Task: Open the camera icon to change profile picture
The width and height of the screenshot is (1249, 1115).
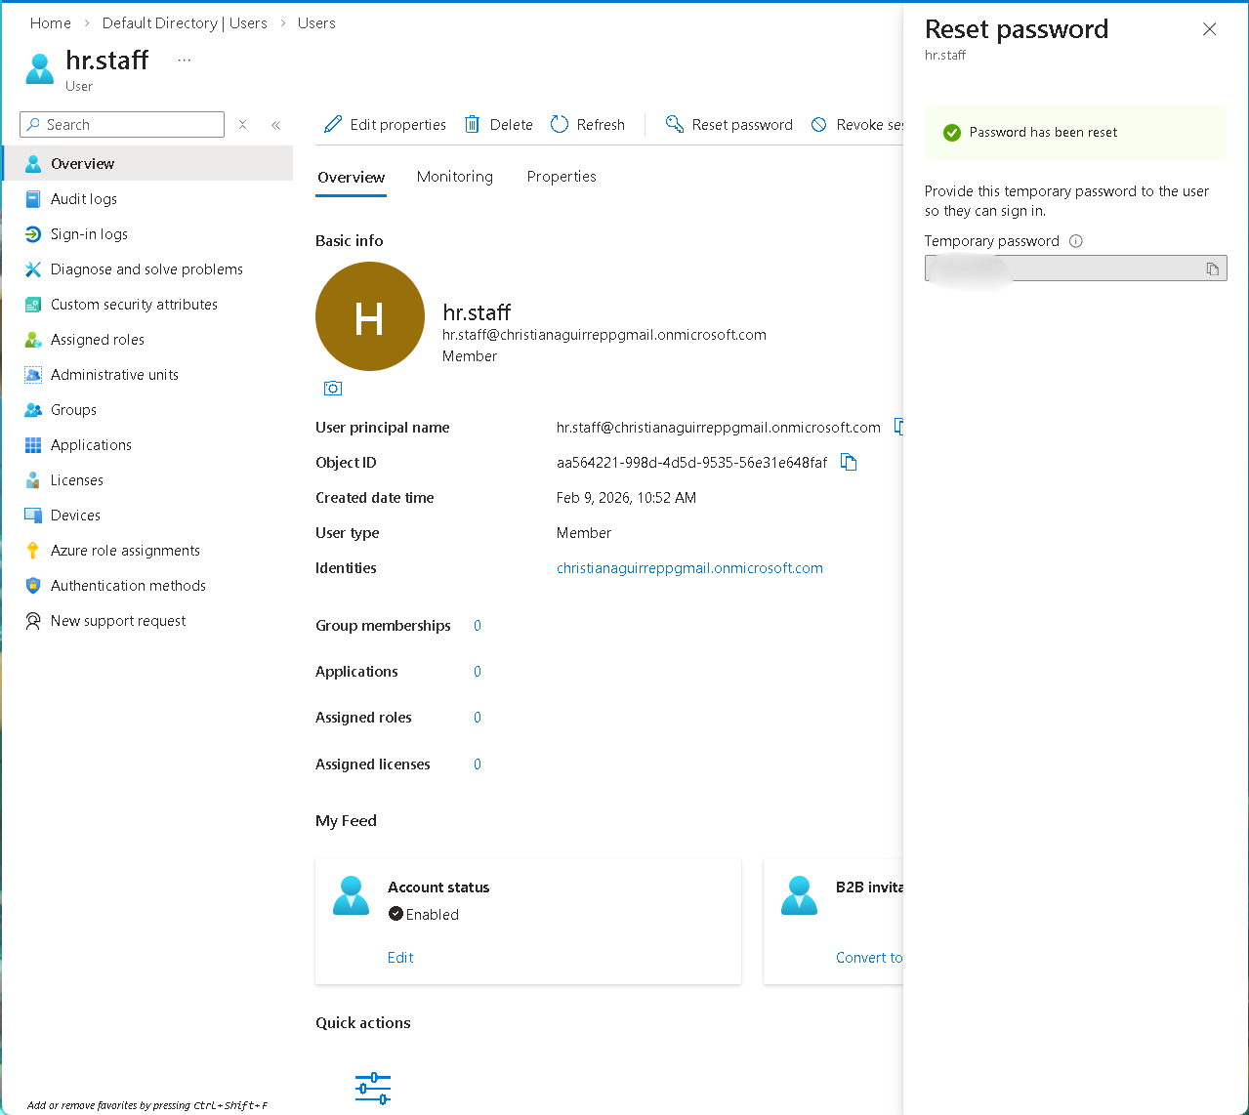Action: point(332,388)
